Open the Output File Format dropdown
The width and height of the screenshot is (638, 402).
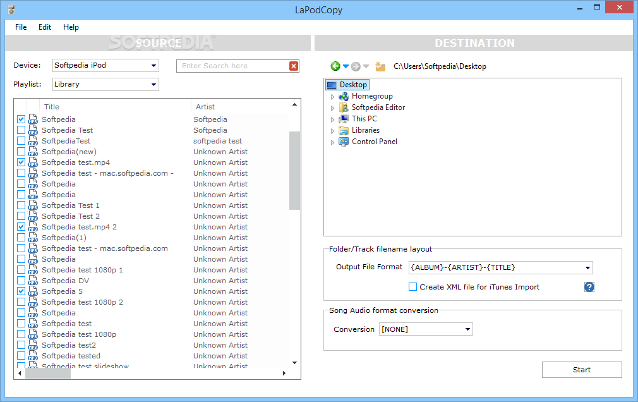coord(500,267)
